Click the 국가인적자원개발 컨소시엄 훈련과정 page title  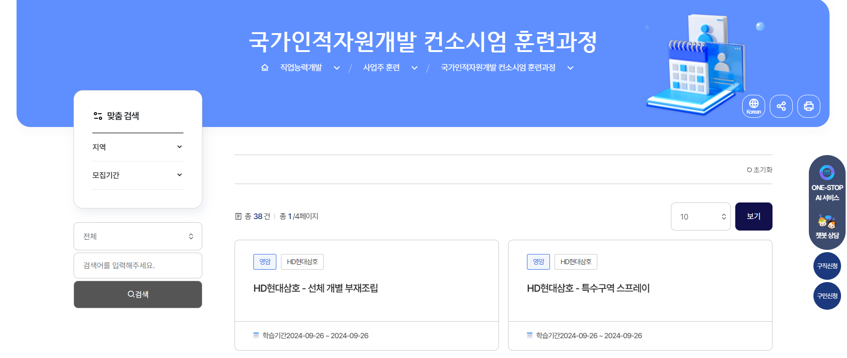(x=423, y=41)
